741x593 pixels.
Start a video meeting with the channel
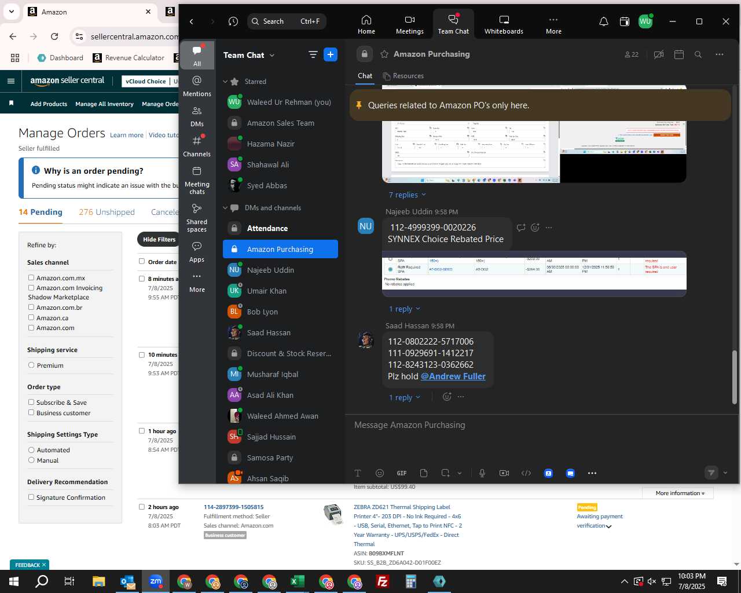(x=659, y=54)
